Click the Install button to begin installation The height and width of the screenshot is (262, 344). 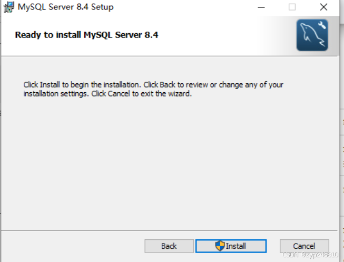point(231,246)
